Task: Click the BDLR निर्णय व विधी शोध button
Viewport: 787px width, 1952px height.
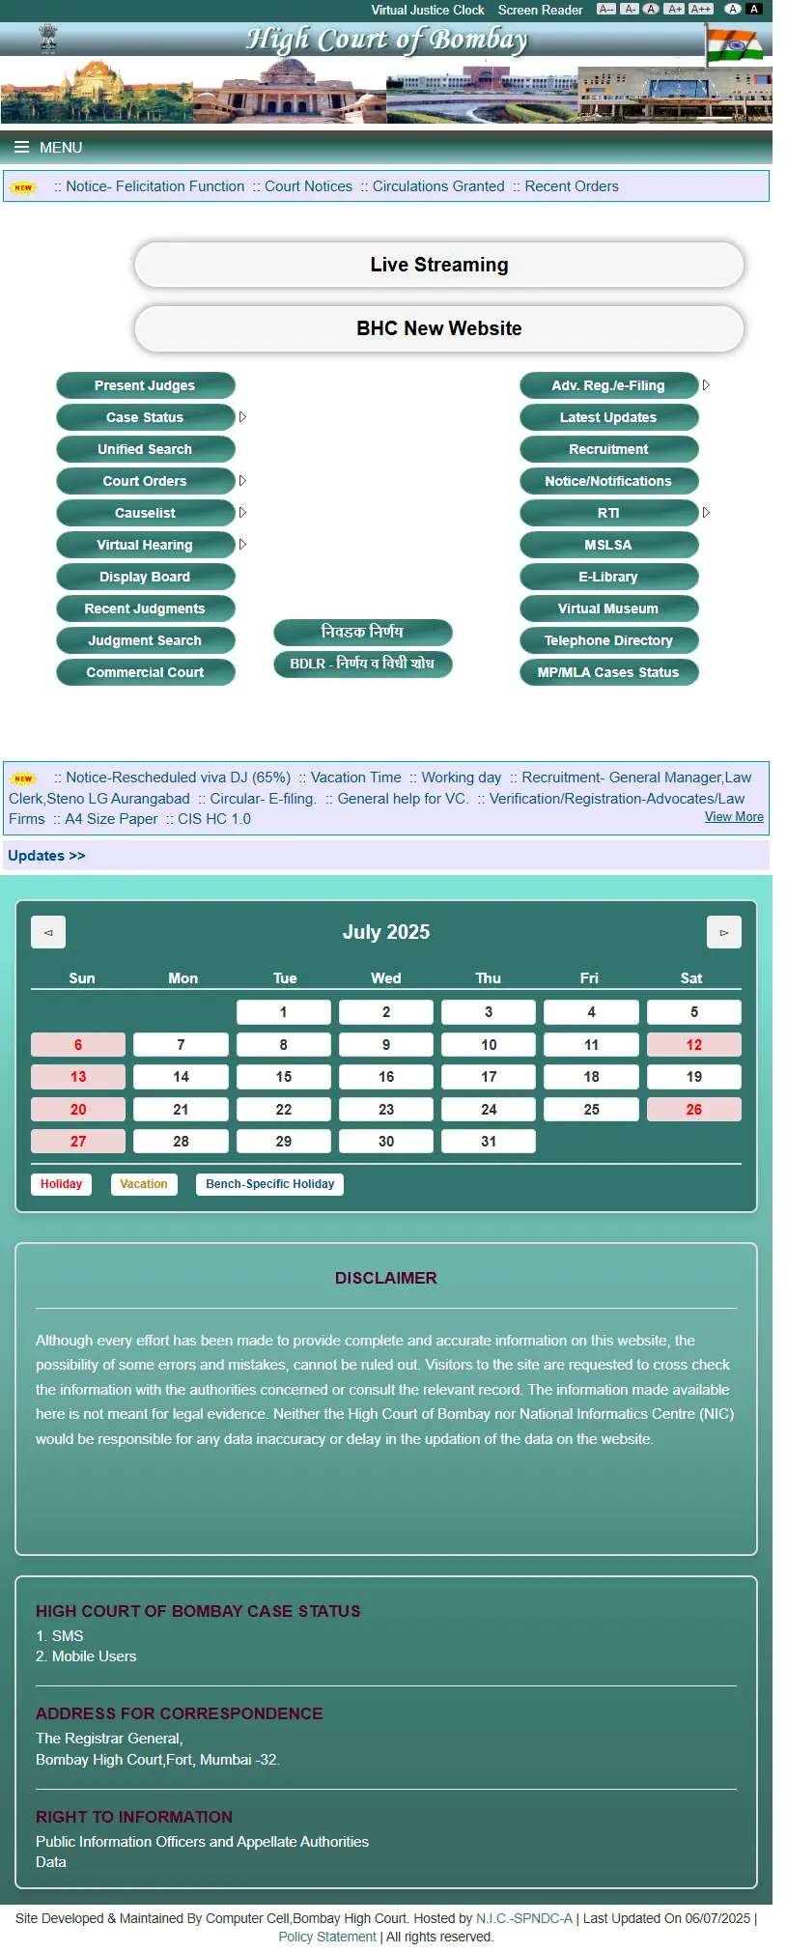Action: click(x=363, y=665)
